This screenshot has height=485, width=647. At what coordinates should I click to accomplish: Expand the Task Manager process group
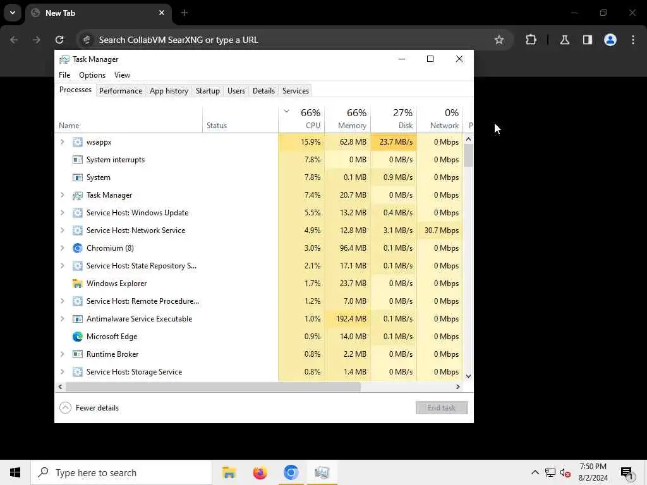point(63,195)
